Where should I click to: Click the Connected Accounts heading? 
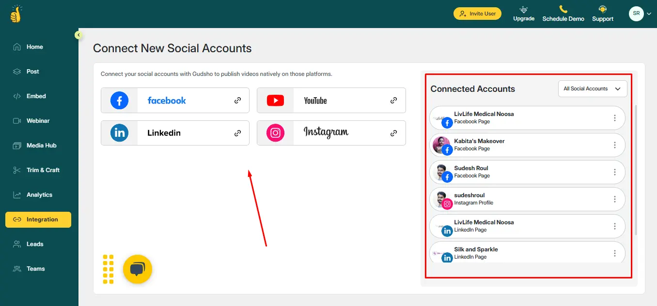pyautogui.click(x=473, y=89)
